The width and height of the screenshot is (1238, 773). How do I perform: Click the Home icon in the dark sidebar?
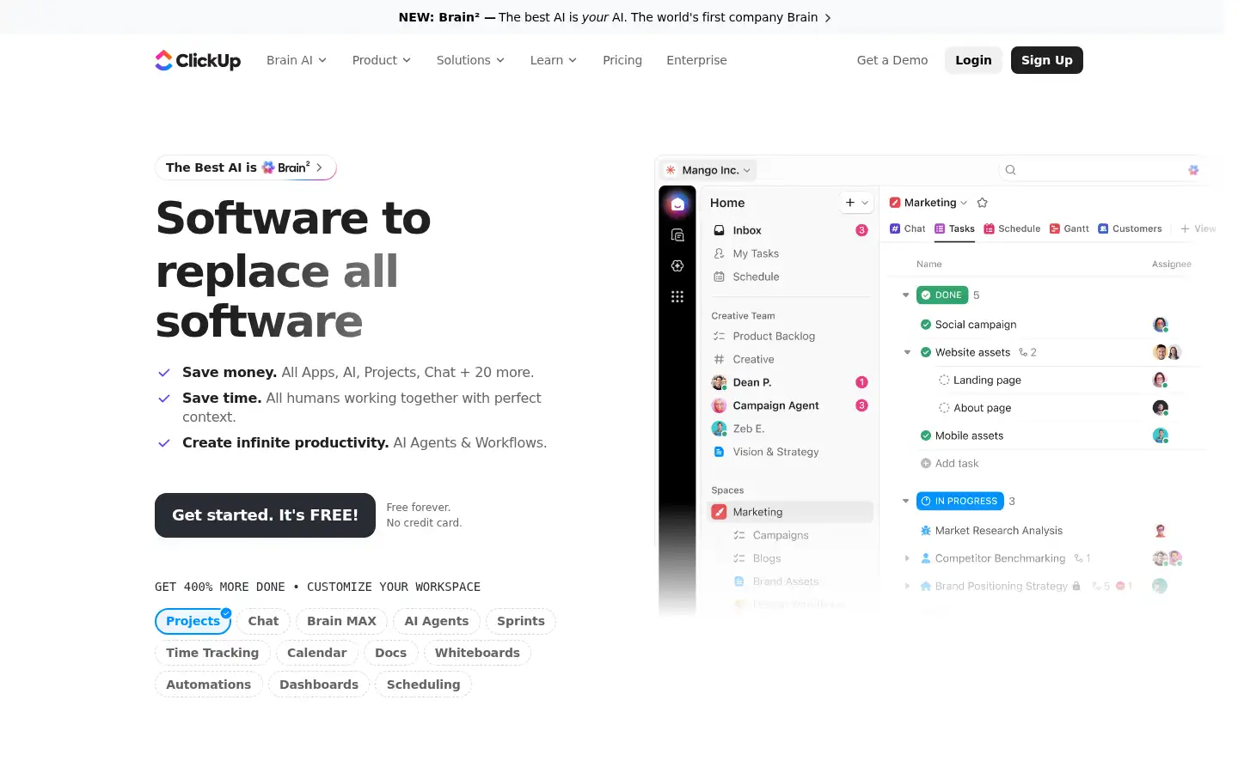tap(677, 204)
